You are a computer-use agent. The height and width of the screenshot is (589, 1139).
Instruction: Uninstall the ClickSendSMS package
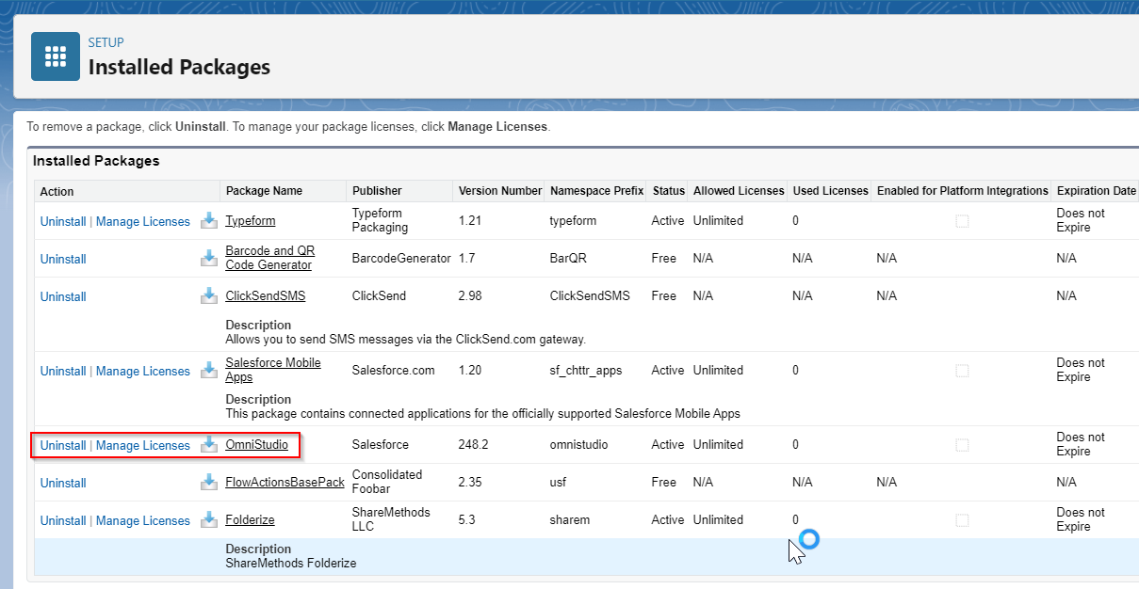click(x=62, y=295)
